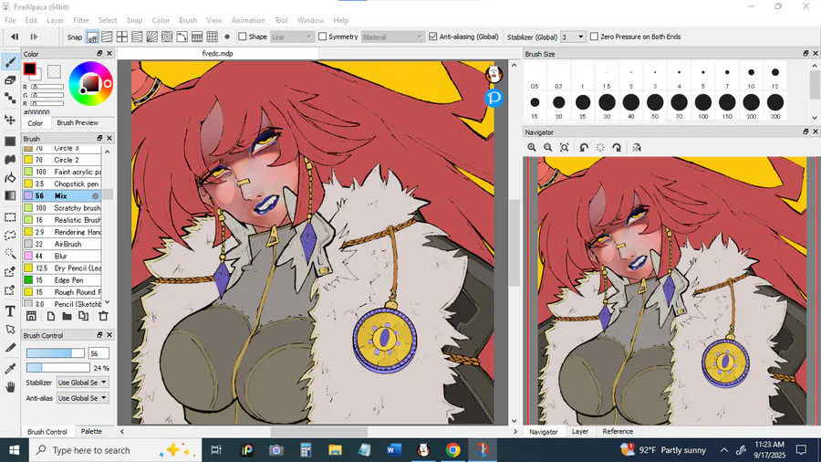The width and height of the screenshot is (821, 462).
Task: Open Mix brush settings gear
Action: 95,196
